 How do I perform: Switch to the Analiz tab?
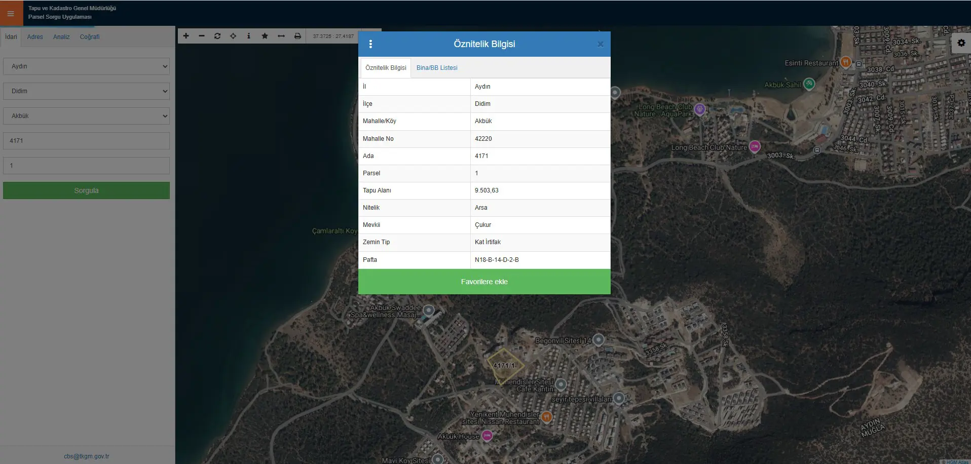pos(61,37)
